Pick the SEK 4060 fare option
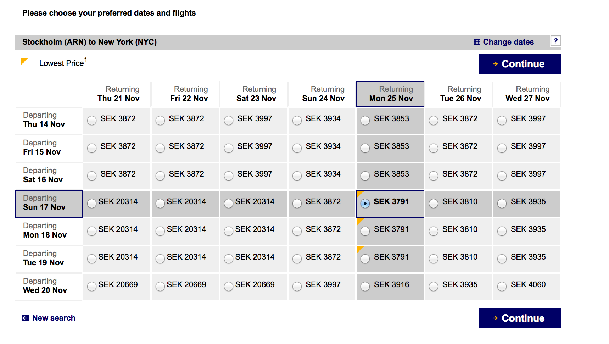 [502, 287]
